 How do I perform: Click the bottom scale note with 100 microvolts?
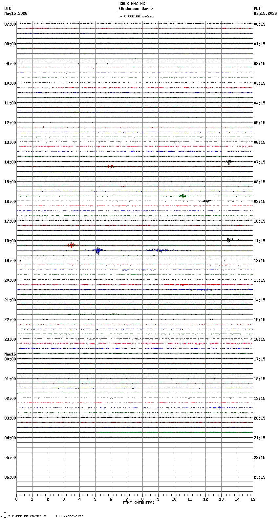pyautogui.click(x=43, y=516)
